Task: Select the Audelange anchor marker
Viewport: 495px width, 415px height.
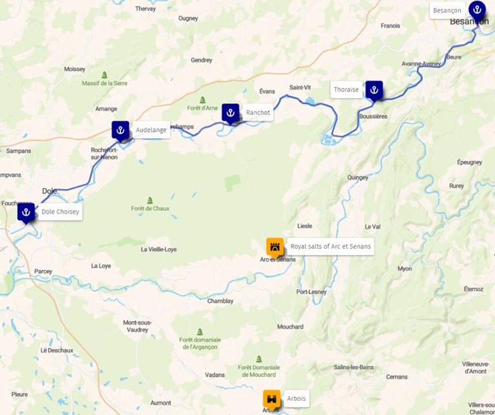Action: tap(121, 131)
